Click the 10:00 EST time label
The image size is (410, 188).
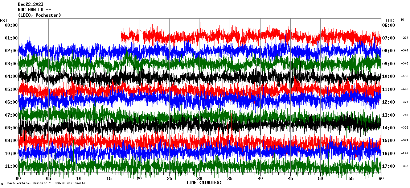(x=11, y=154)
